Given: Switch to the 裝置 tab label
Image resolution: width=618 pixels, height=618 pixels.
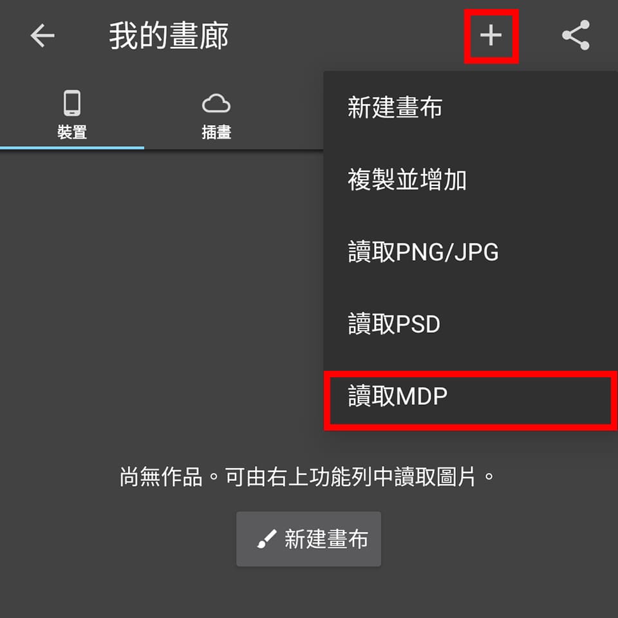Looking at the screenshot, I should click(x=72, y=132).
